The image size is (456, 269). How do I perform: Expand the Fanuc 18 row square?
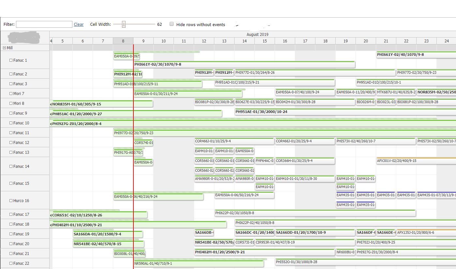11,224
